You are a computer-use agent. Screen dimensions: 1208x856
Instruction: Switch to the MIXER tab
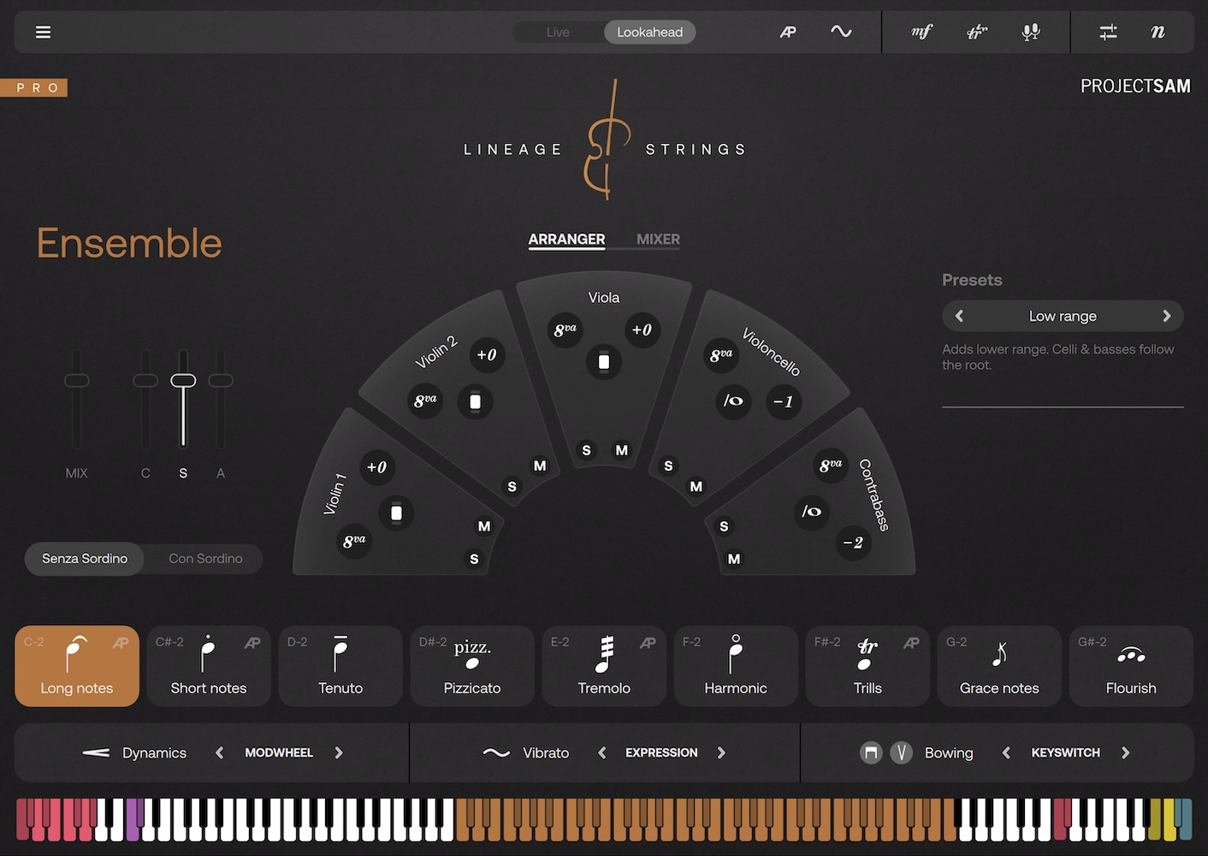(x=658, y=240)
